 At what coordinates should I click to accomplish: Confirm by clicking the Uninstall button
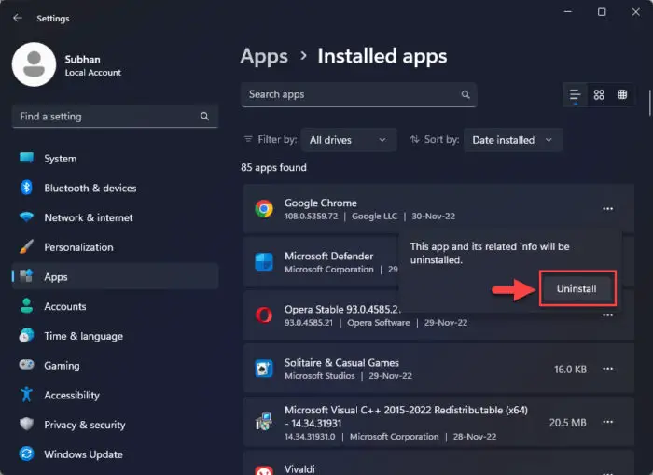tap(577, 289)
